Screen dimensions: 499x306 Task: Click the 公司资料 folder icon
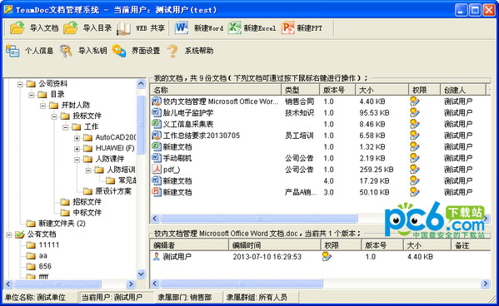[31, 84]
